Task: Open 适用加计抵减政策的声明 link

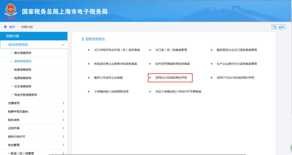Action: 171,78
